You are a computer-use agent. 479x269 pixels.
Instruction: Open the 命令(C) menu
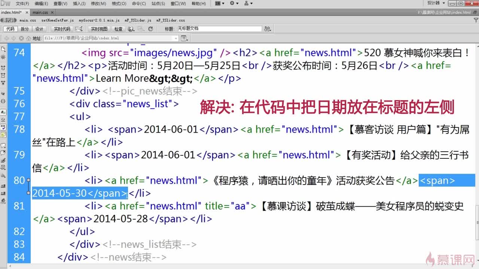click(x=139, y=3)
